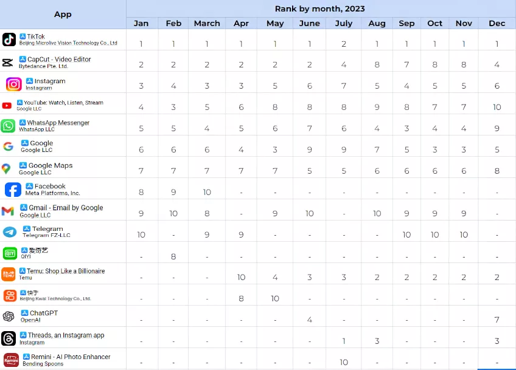Click the Remini app icon
Screen dimensions: 516x370
click(x=11, y=360)
